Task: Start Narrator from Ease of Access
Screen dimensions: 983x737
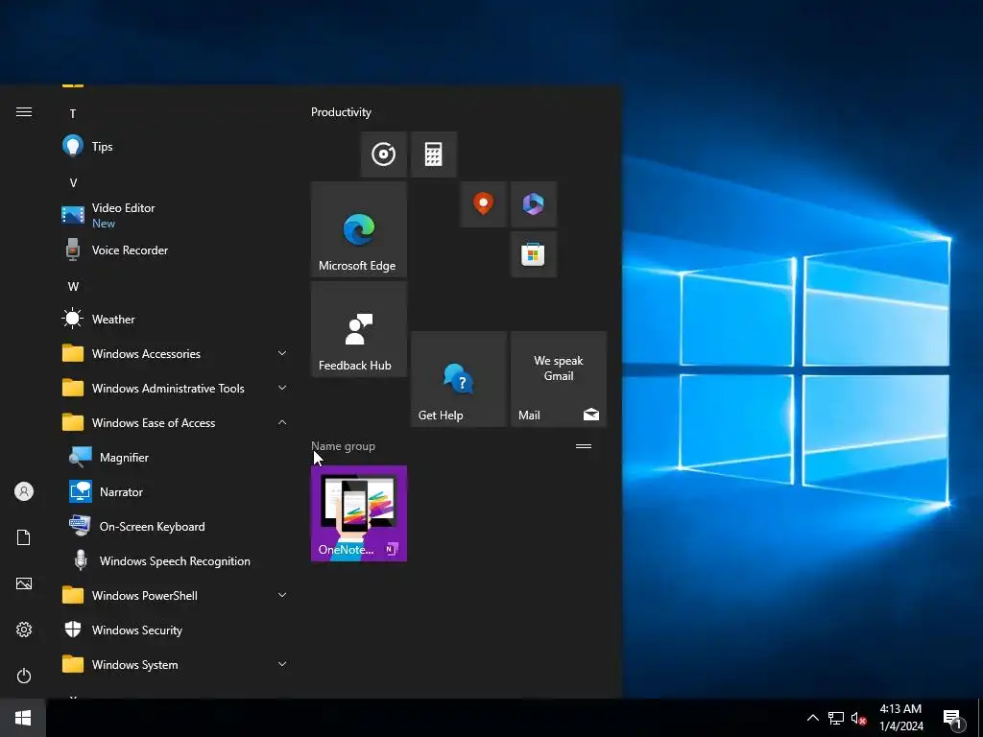Action: 176,492
